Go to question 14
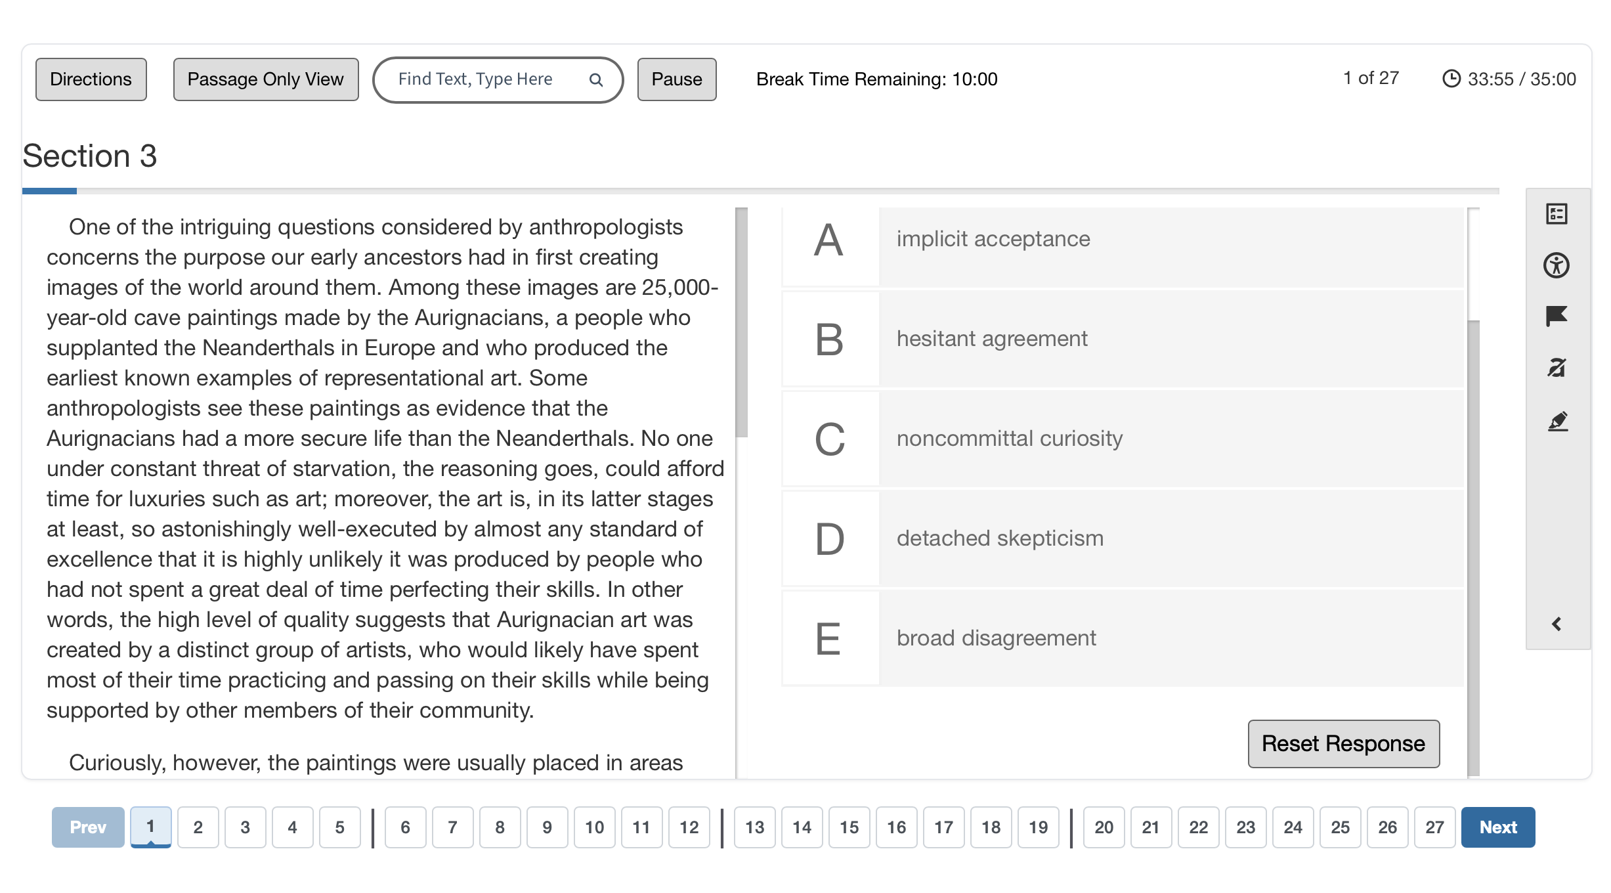Viewport: 1611px width, 893px height. [x=802, y=827]
